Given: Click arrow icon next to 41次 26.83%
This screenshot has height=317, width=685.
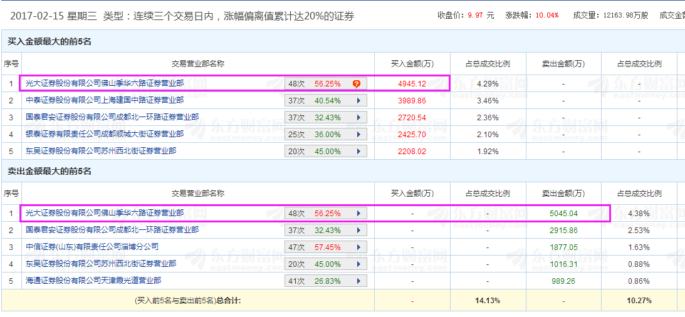Looking at the screenshot, I should pos(358,281).
